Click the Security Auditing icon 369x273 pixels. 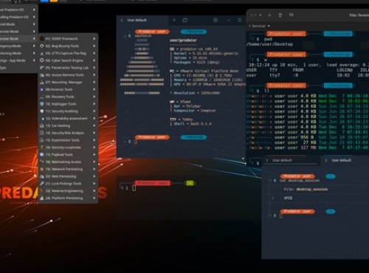pos(42,111)
